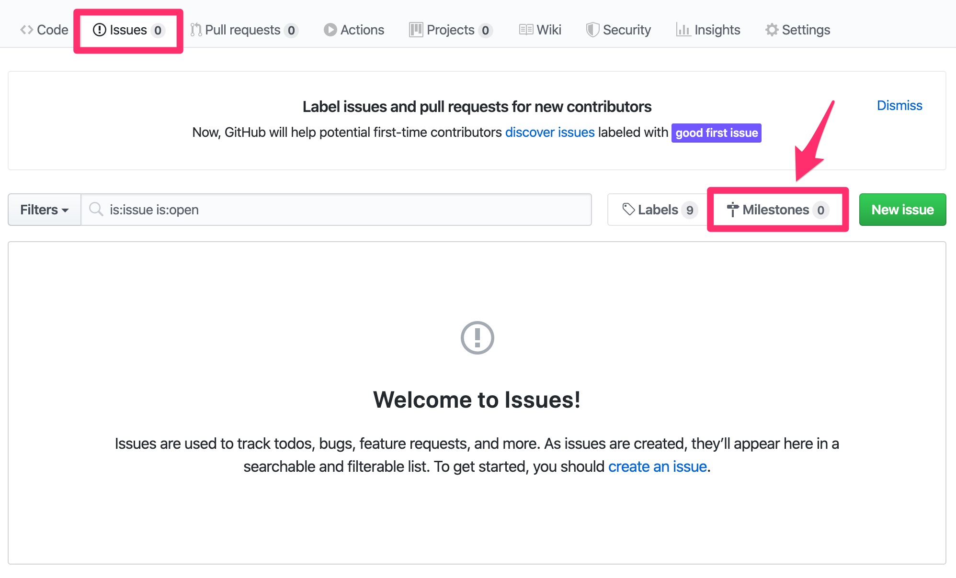The width and height of the screenshot is (956, 578).
Task: Click the code brackets icon
Action: [27, 30]
